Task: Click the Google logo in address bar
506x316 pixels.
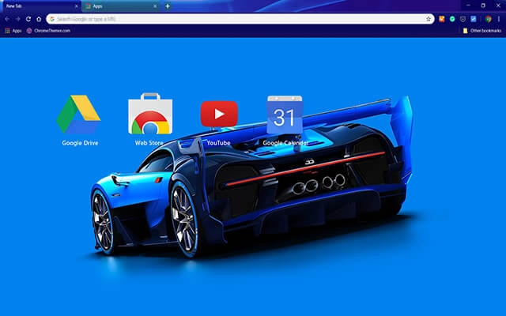Action: click(52, 19)
